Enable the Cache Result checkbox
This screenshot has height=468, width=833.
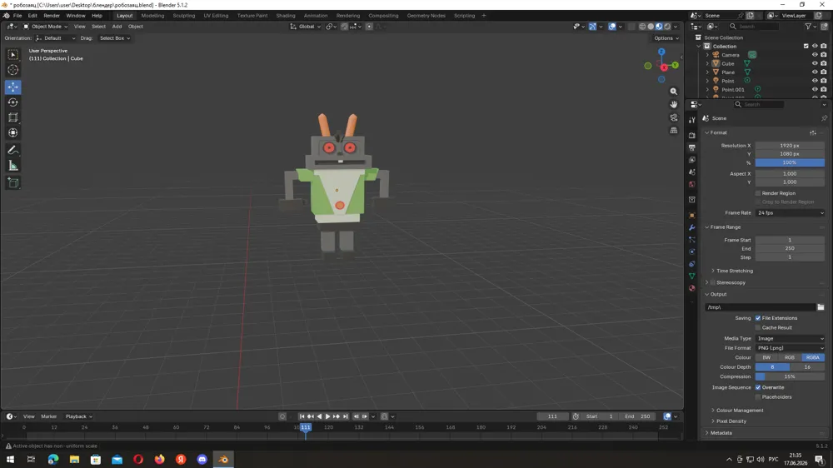click(758, 328)
